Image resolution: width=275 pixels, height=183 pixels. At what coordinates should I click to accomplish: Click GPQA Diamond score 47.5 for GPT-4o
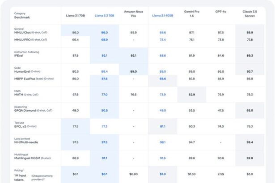tap(220, 111)
